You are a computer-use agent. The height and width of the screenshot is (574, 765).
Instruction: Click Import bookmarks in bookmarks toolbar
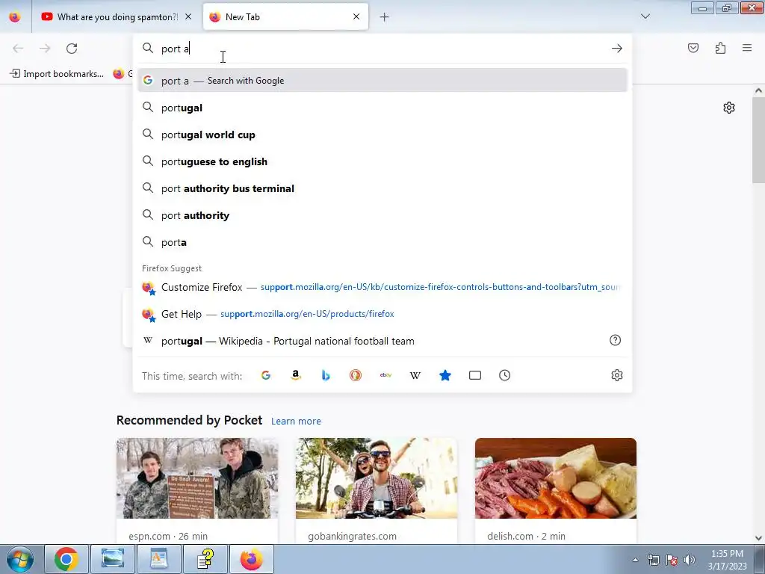point(57,74)
